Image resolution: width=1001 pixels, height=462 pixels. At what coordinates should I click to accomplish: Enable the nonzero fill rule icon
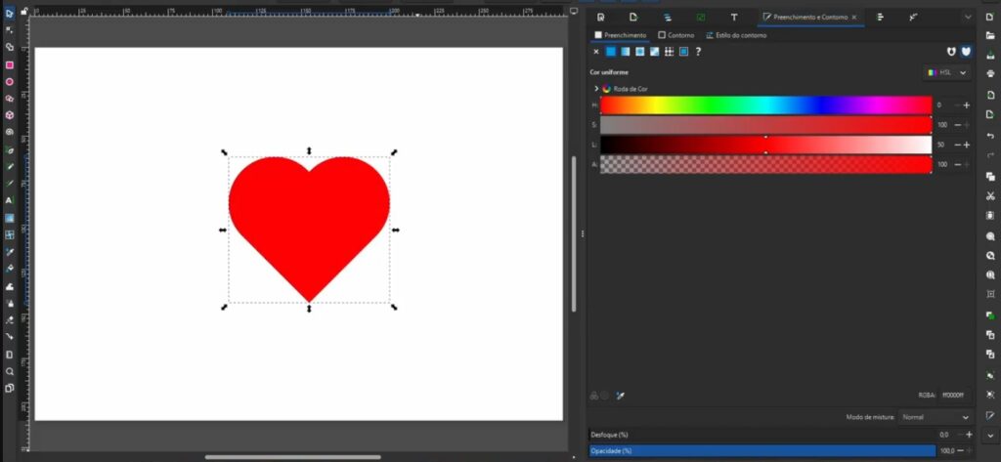[x=966, y=52]
